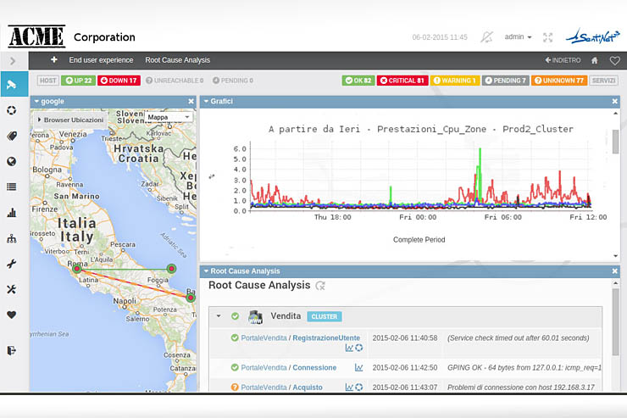
Task: Open the Mappa map type dropdown
Action: pyautogui.click(x=169, y=118)
